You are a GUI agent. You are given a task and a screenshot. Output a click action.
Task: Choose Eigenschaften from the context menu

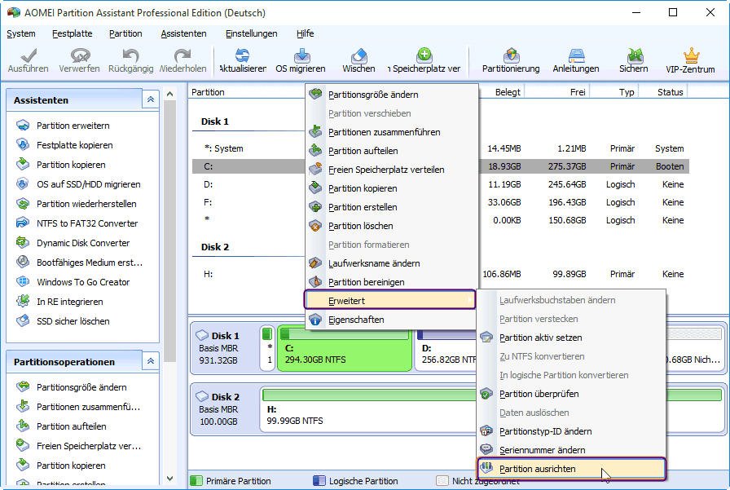pyautogui.click(x=392, y=320)
